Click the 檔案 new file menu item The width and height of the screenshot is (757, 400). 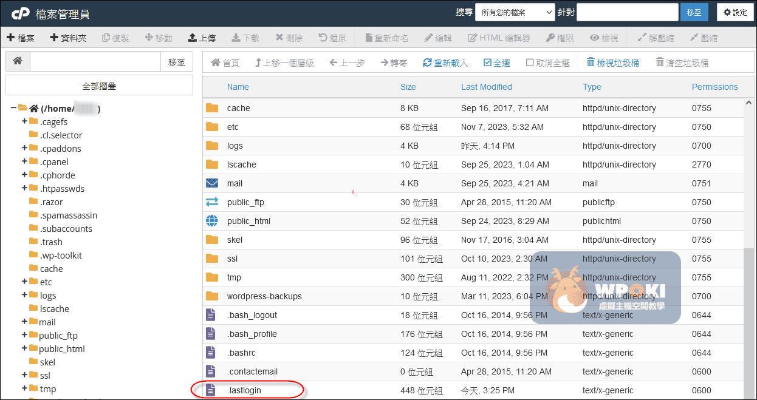[21, 38]
